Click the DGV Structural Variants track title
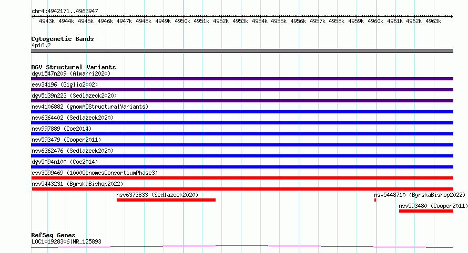 coord(74,67)
